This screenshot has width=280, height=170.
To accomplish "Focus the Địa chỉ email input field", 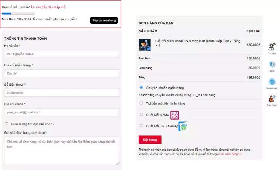I will [x=62, y=112].
